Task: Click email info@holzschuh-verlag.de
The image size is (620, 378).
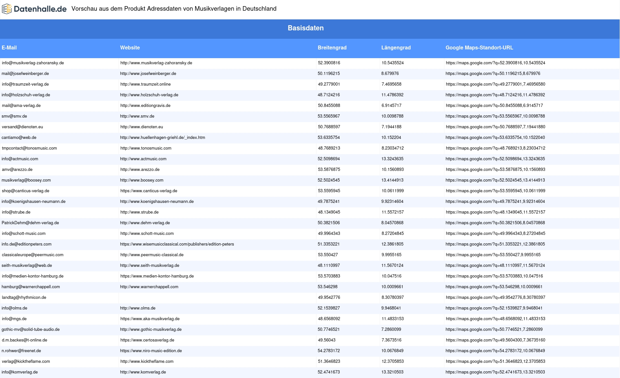Action: click(26, 95)
